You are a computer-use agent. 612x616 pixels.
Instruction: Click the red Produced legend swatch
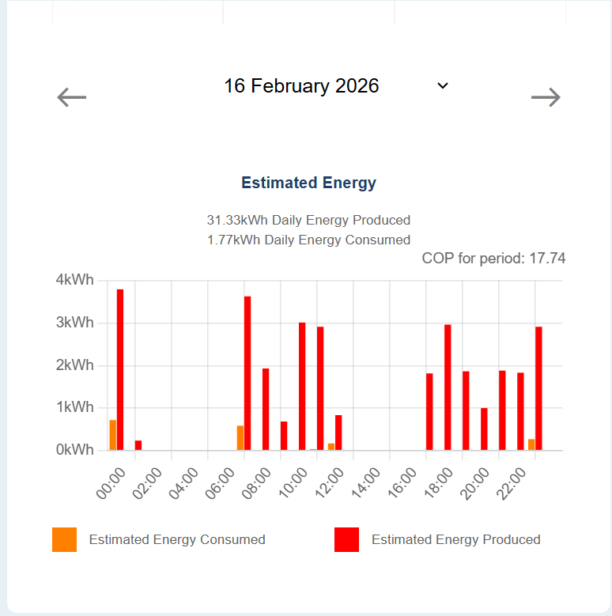346,540
